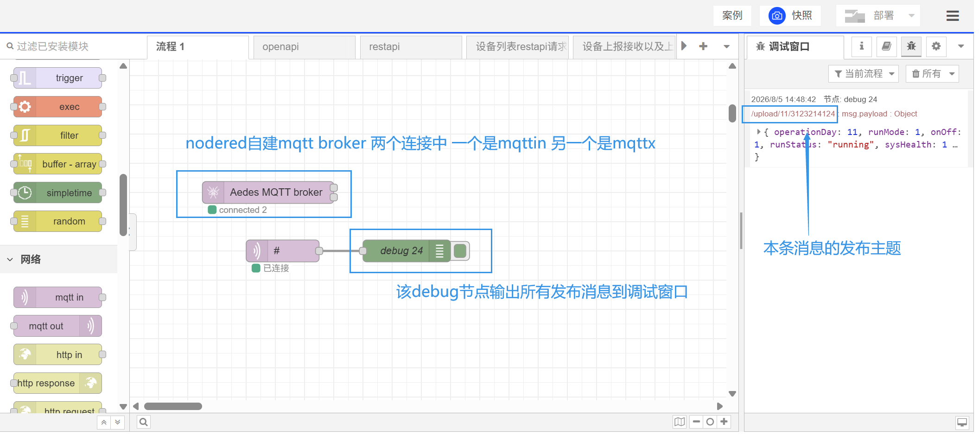Switch to the restapi tab
Image resolution: width=979 pixels, height=436 pixels.
tap(411, 47)
